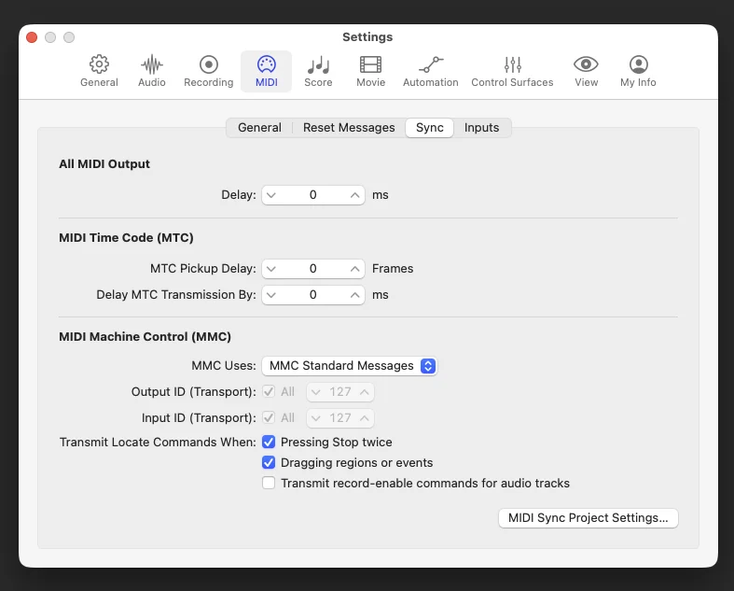Switch to the Inputs tab

pyautogui.click(x=481, y=128)
